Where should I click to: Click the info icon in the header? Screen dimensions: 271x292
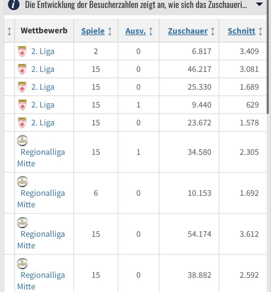pos(14,5)
